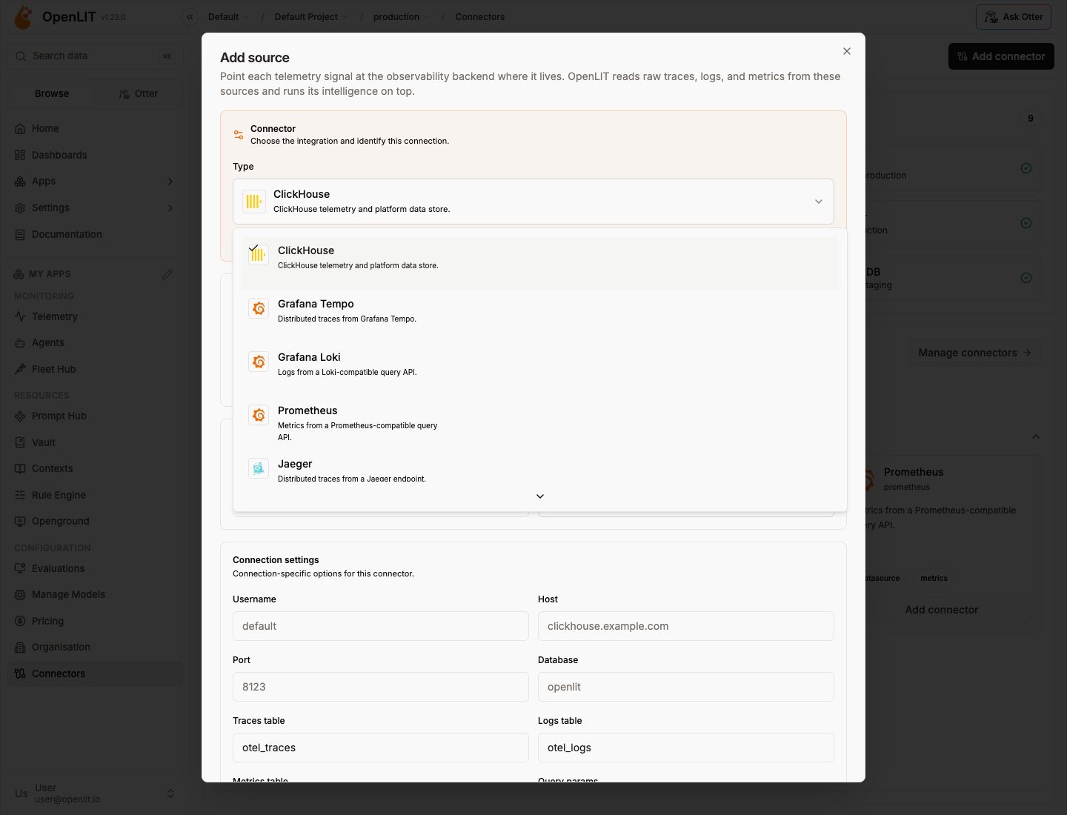Viewport: 1067px width, 815px height.
Task: Open Manage Models in sidebar
Action: click(96, 594)
